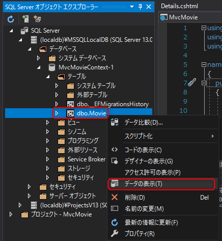Expand the dbo.Movie table node
The width and height of the screenshot is (222, 241).
click(x=57, y=113)
